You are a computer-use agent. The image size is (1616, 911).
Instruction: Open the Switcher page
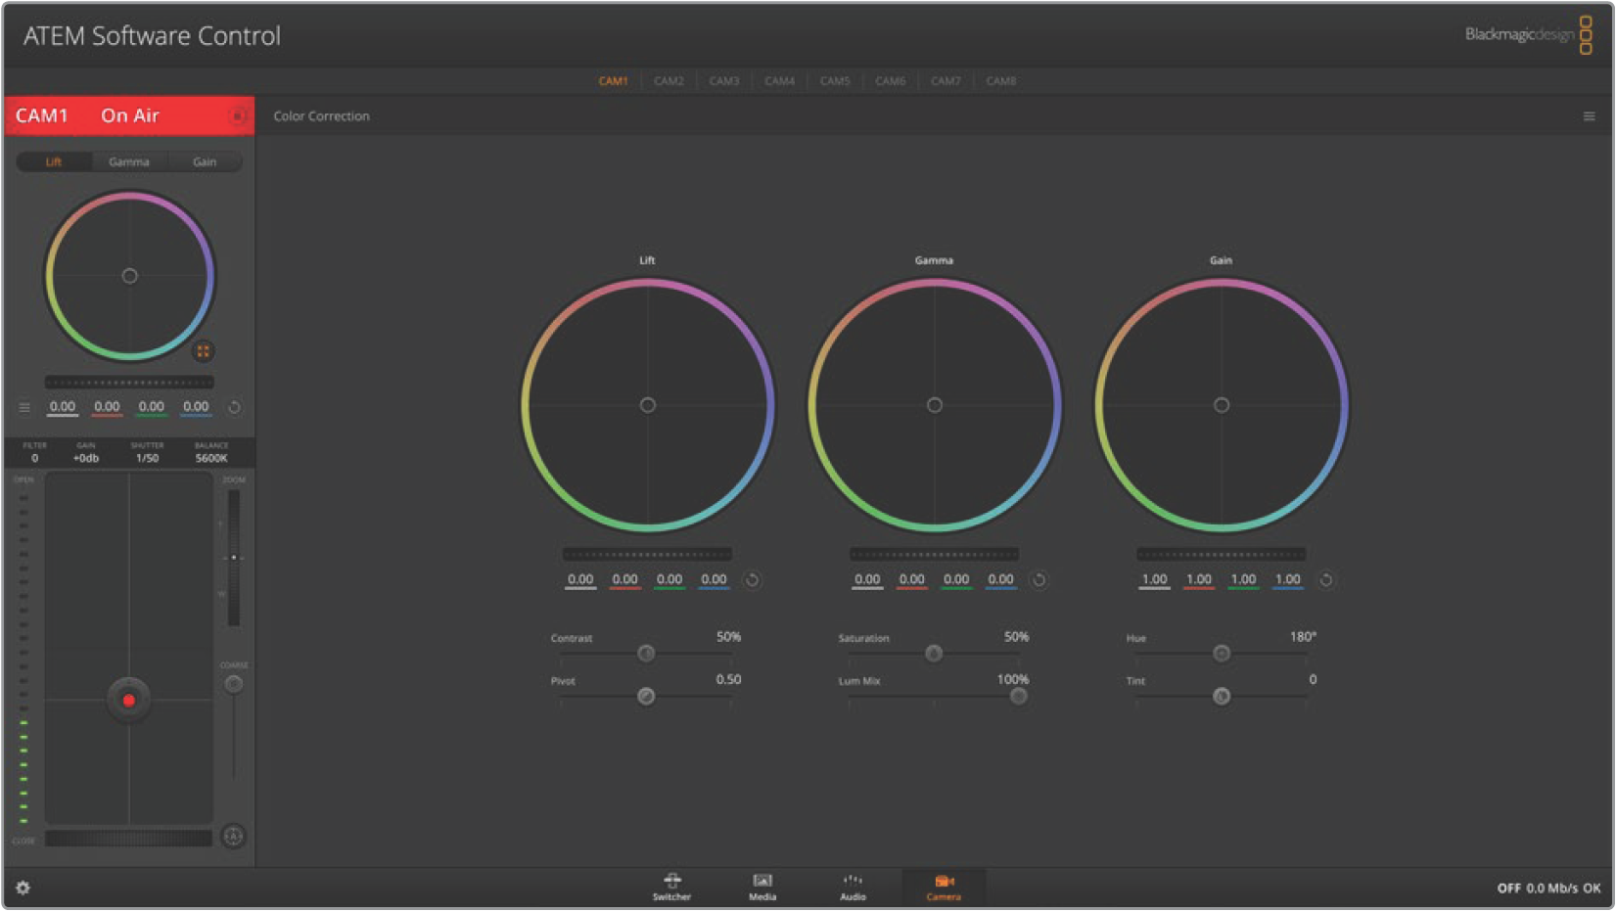click(671, 887)
